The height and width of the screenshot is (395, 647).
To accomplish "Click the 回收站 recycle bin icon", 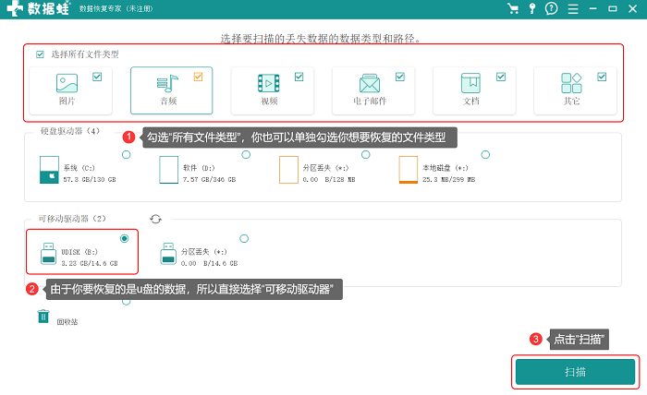I will pyautogui.click(x=43, y=317).
